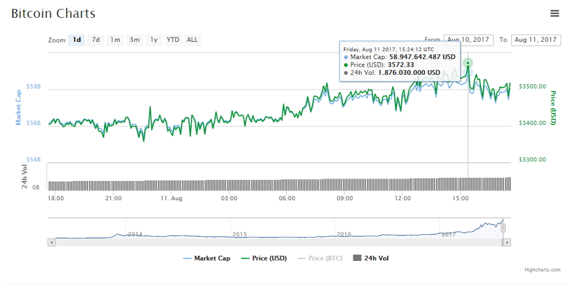Screen dimensions: 571x285
Task: Click the From date input field
Action: (468, 40)
